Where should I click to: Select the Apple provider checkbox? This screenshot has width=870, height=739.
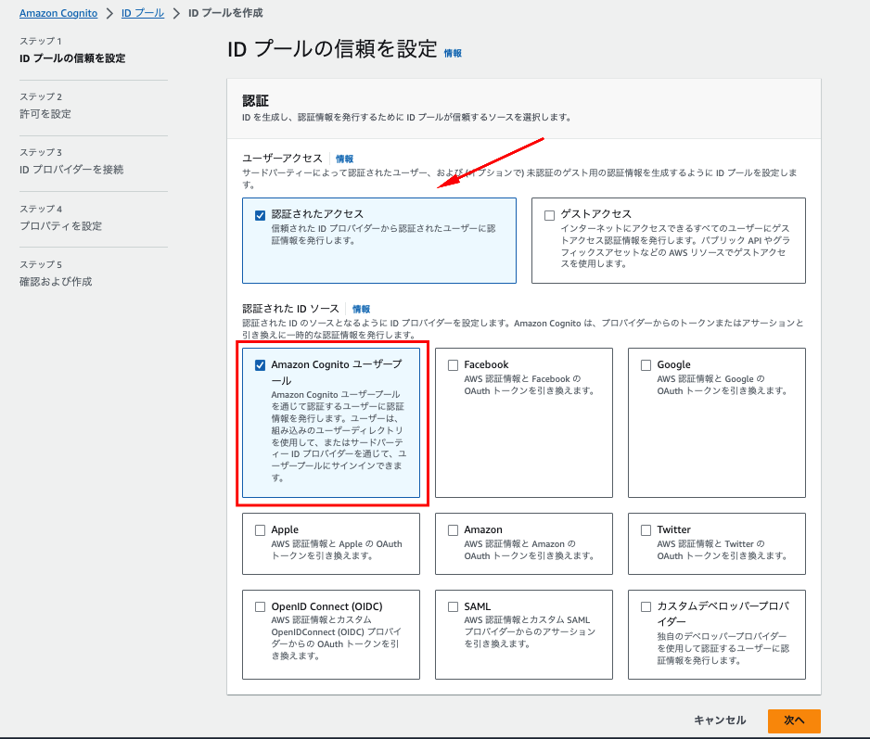click(260, 530)
